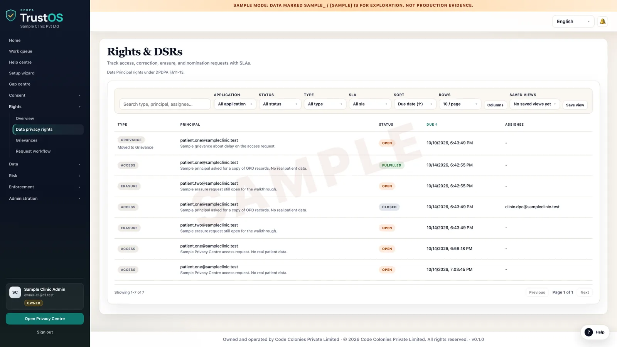Focus the search type, principal, assignee field
This screenshot has width=617, height=347.
tap(165, 104)
